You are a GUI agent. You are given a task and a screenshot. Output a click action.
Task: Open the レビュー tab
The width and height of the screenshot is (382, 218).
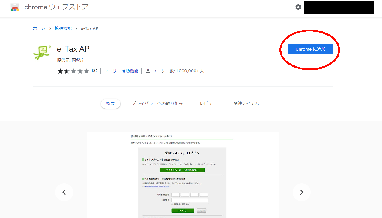[x=208, y=103]
